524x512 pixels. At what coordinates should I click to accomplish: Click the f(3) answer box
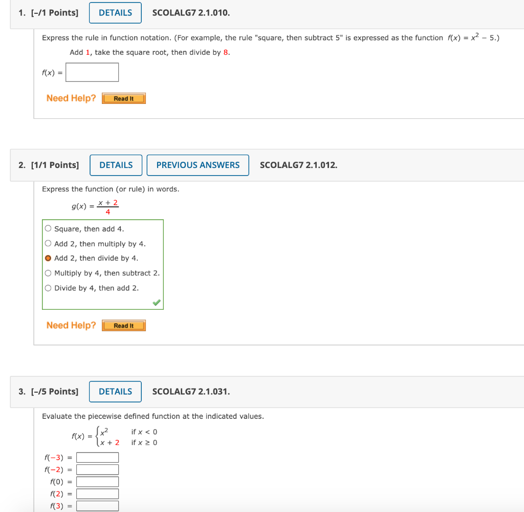[97, 506]
